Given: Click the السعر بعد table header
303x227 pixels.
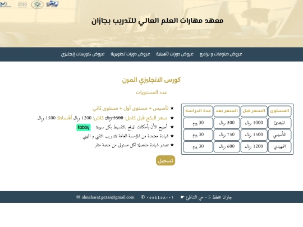Looking at the screenshot, I should [x=227, y=111].
